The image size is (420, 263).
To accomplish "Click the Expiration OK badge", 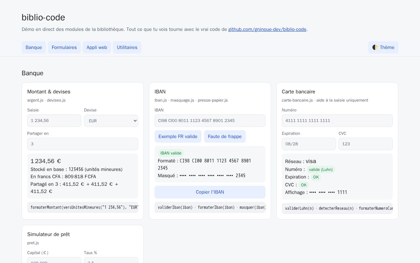I will coord(316,177).
